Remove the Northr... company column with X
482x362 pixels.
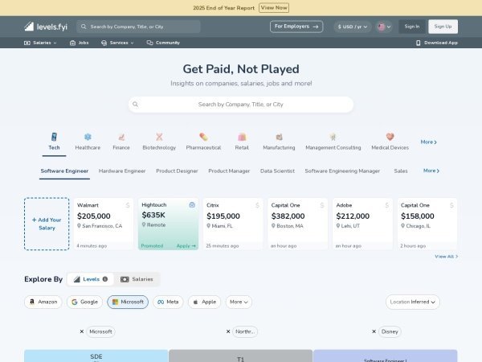(x=228, y=331)
